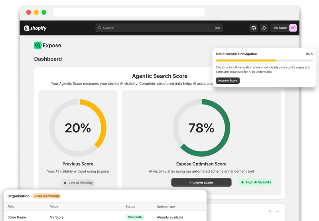Click the red close window button

coord(29,12)
